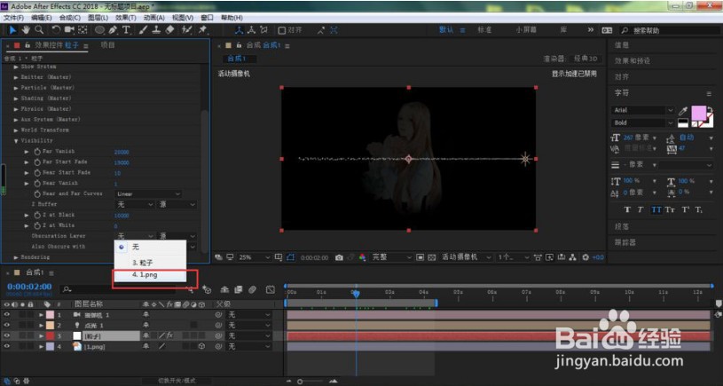Click the timeline current time 0:00:02:00
This screenshot has height=386, width=723.
click(x=29, y=287)
